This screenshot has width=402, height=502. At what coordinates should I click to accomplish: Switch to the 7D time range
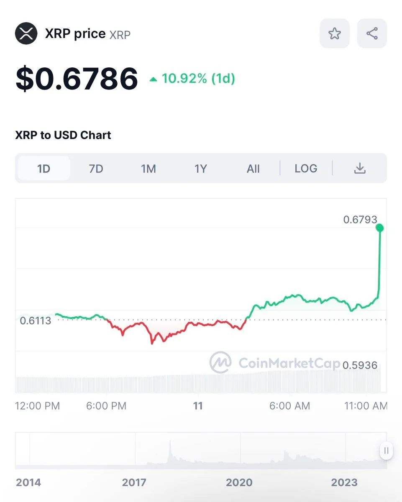96,169
